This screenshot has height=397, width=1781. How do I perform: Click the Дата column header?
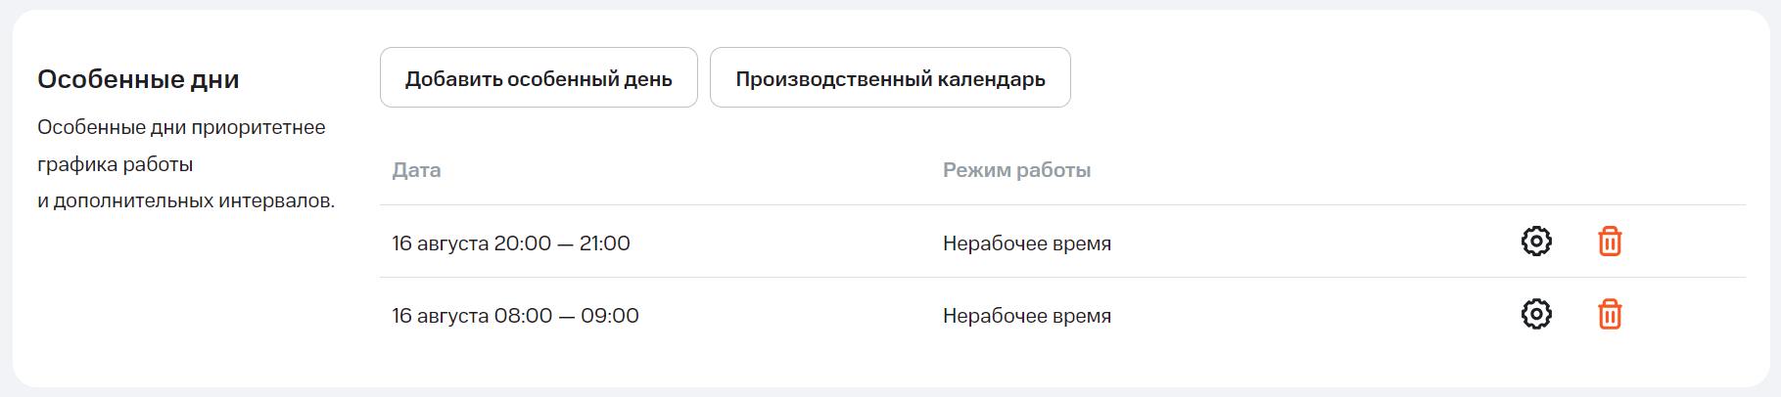[416, 170]
